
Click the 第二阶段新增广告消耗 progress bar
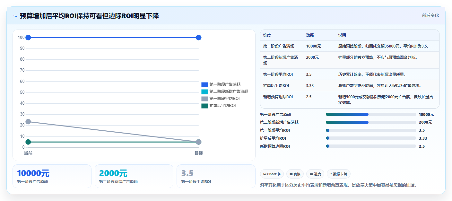point(371,122)
